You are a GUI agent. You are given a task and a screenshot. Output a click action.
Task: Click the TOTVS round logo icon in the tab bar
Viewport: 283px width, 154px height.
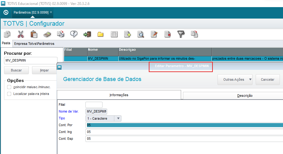[x=6, y=12]
